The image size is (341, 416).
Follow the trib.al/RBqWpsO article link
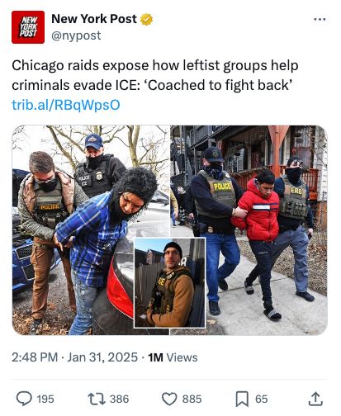coord(66,105)
